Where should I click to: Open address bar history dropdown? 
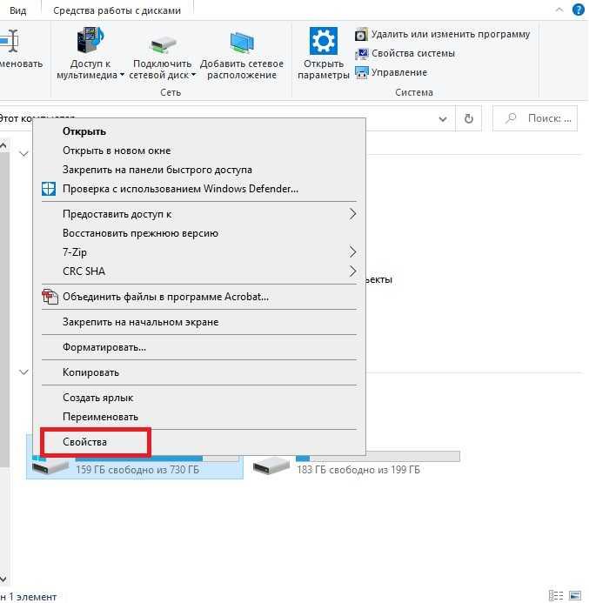pos(443,119)
